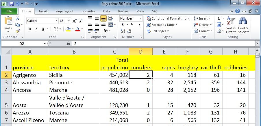The image size is (261, 126).
Task: Switch to the Insert tab
Action: pos(43,11)
